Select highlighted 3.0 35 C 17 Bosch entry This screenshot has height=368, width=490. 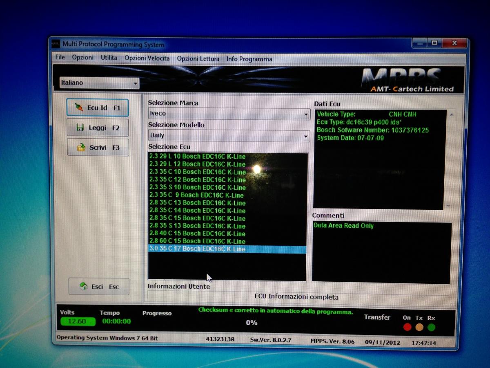pos(227,249)
